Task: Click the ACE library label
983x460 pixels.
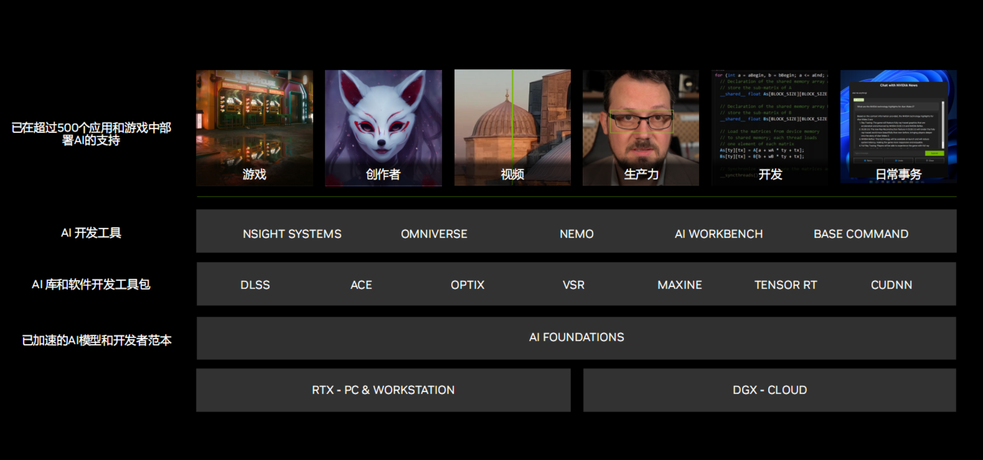Action: pyautogui.click(x=361, y=285)
